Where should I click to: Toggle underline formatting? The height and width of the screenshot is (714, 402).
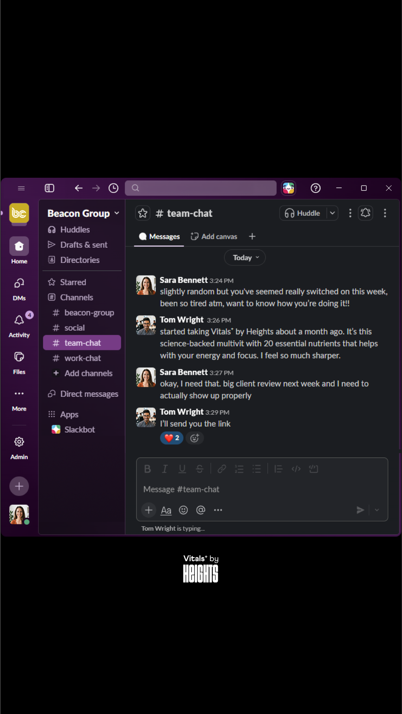[182, 469]
